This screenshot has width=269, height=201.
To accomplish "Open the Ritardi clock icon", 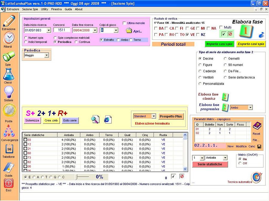I will click(9, 38).
